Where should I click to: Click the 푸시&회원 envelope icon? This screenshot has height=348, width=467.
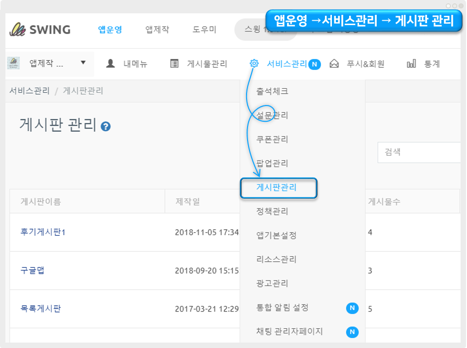click(x=334, y=64)
